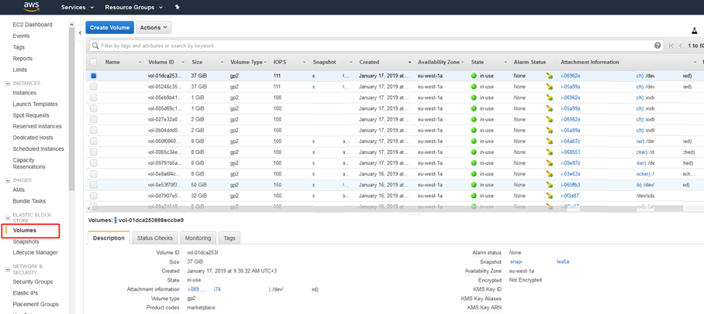Screen dimensions: 704x314
Task: Open Launch Templates in sidebar
Action: 36,104
